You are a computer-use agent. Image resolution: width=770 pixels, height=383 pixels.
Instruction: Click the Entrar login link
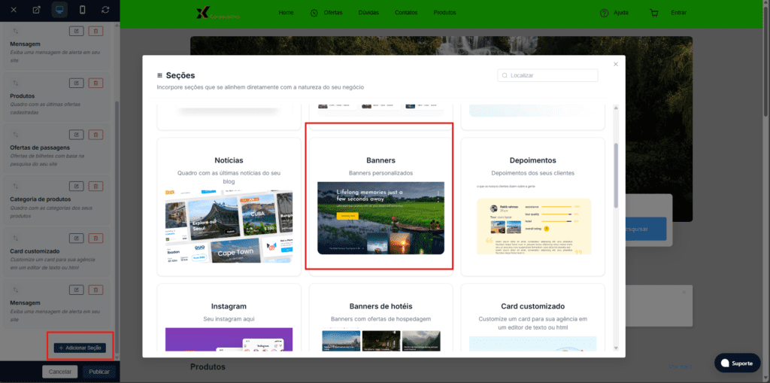pos(679,13)
